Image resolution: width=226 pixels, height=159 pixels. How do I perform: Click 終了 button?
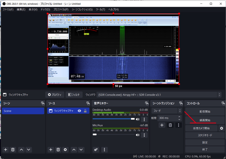pos(205,149)
